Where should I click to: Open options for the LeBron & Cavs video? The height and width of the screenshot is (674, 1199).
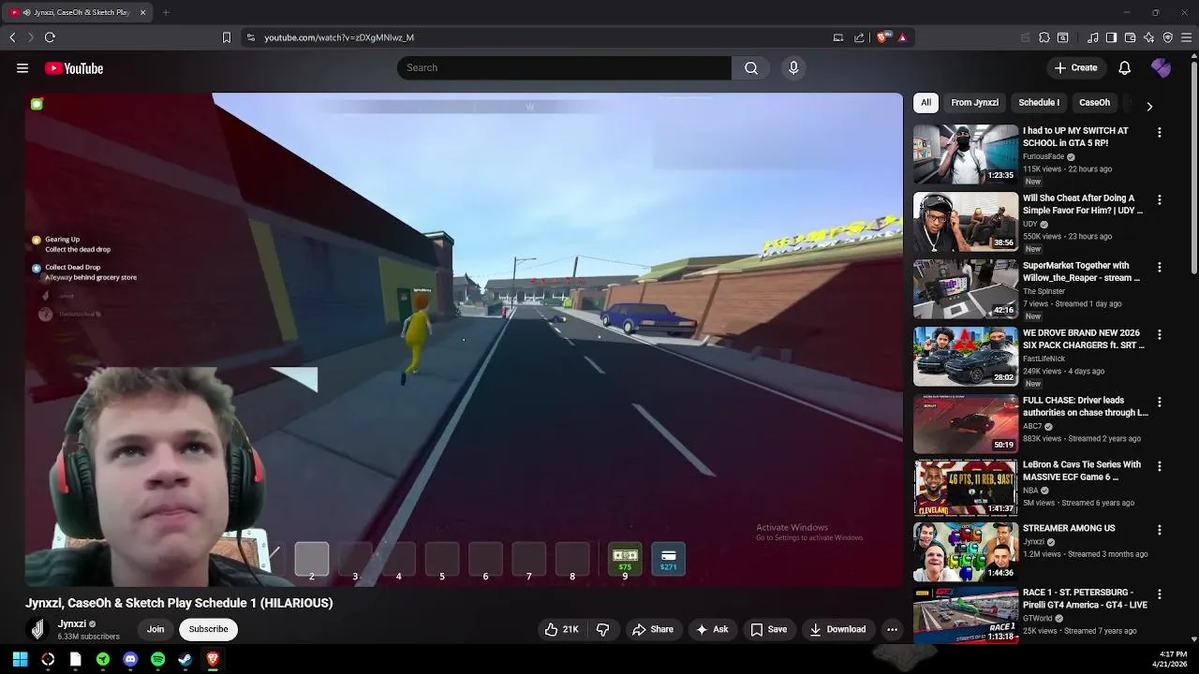click(1160, 466)
